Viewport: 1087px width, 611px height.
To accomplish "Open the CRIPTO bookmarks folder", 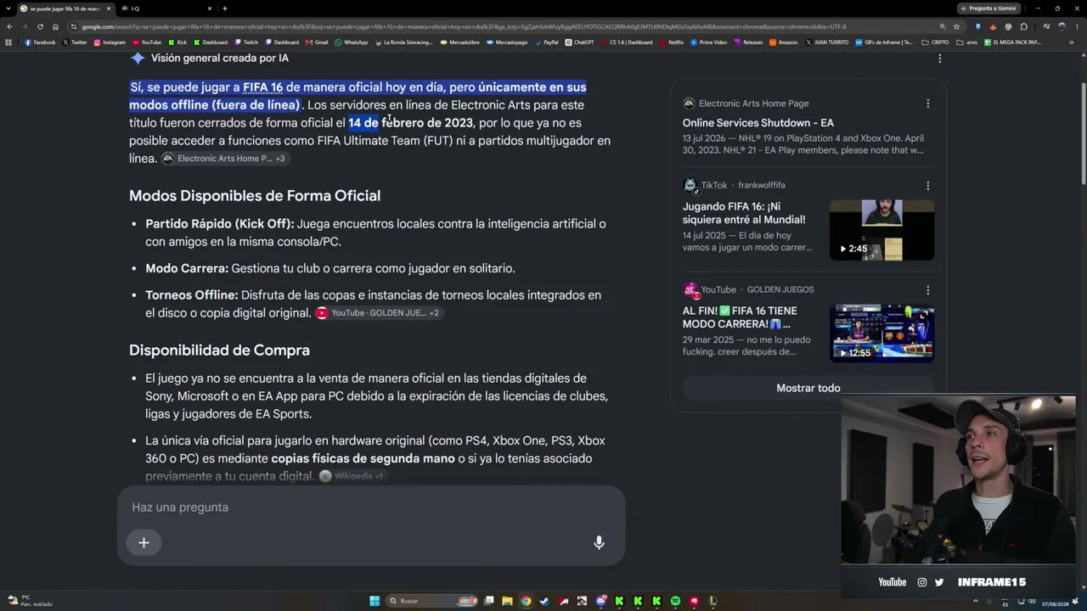I will pyautogui.click(x=935, y=42).
